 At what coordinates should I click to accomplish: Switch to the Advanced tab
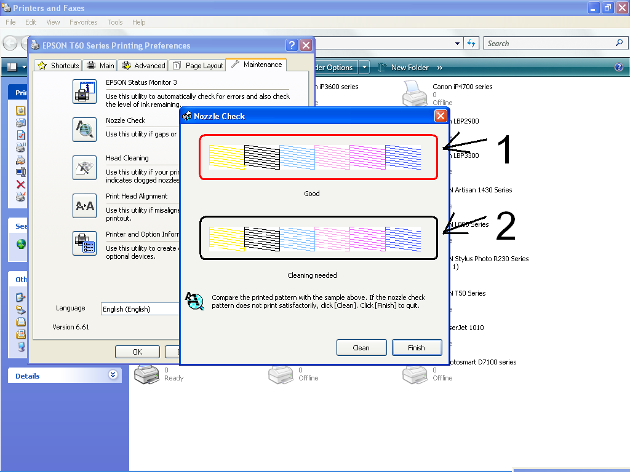[x=143, y=65]
